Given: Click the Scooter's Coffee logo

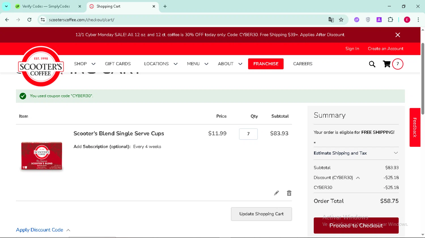Looking at the screenshot, I should 41,66.
